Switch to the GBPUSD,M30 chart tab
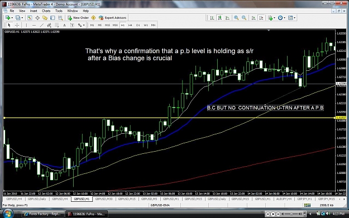 [104, 199]
